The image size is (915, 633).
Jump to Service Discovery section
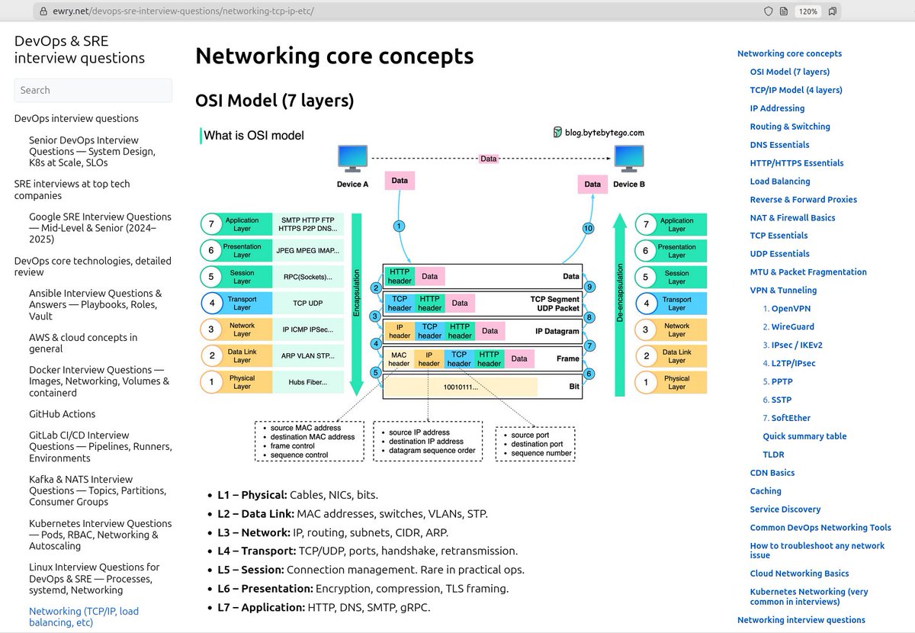tap(785, 509)
